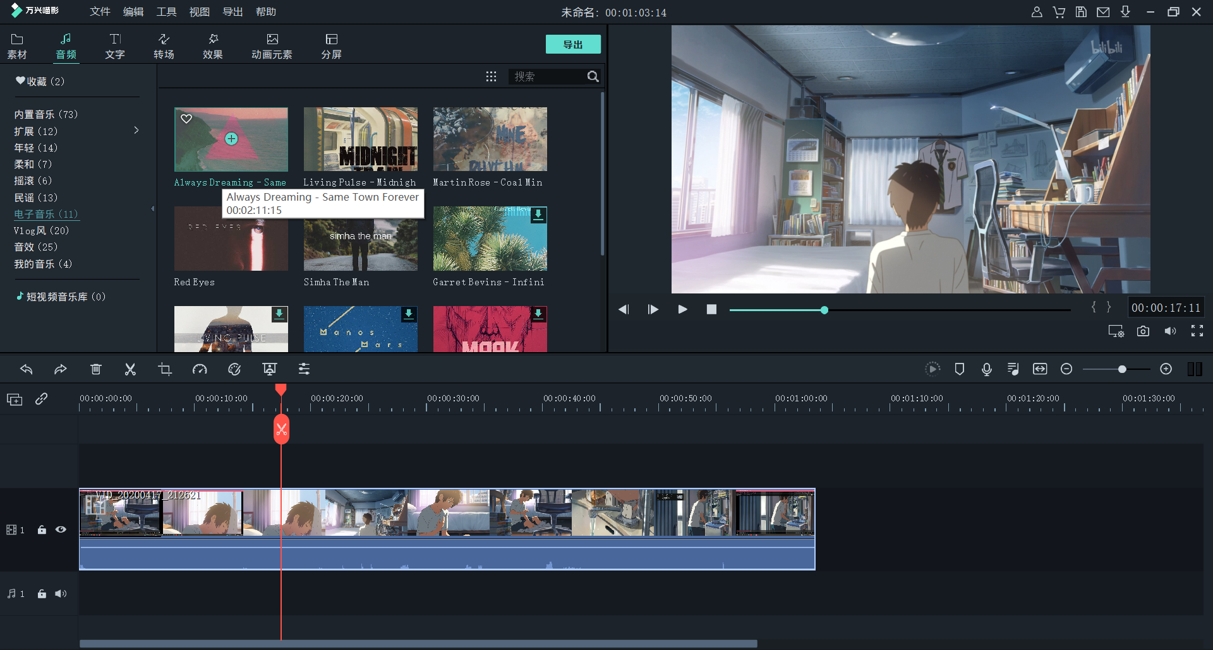Collapse the left category panel arrow

point(152,208)
